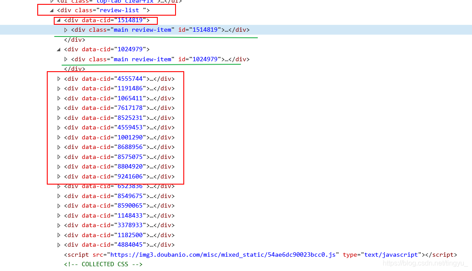Expand div data-cid 4555744

59,79
